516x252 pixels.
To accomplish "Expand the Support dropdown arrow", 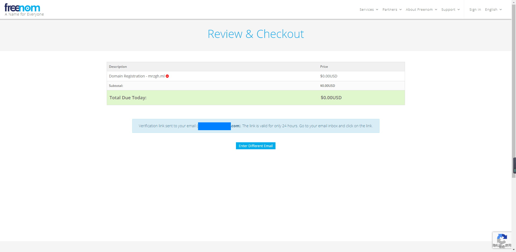I will [458, 10].
